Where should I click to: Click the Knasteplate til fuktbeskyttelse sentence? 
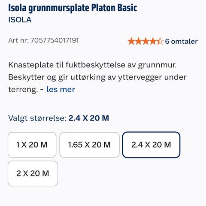93,65
